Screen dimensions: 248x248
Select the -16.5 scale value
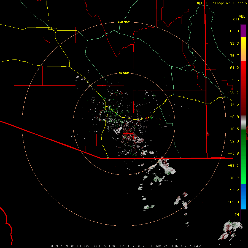(233, 129)
